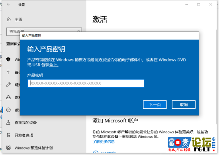The image size is (219, 155).
Task: Click the 产品密钥 field label
Action: click(35, 75)
